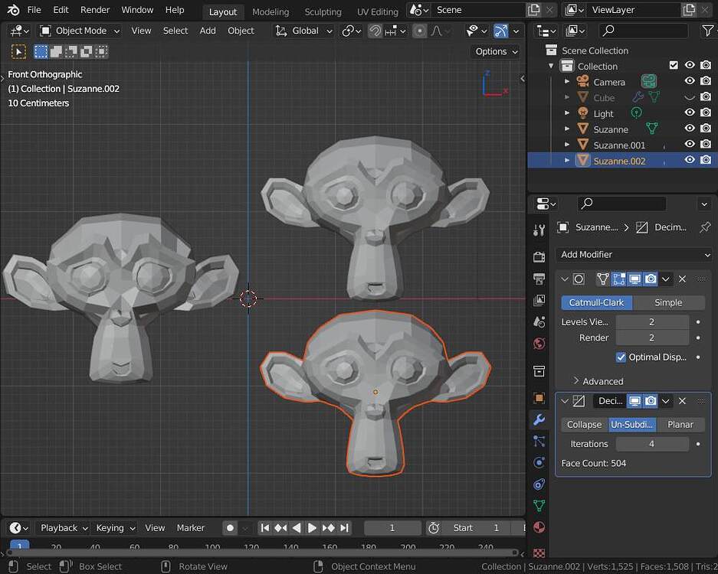
Task: Open the Particles properties tab
Action: [x=539, y=441]
